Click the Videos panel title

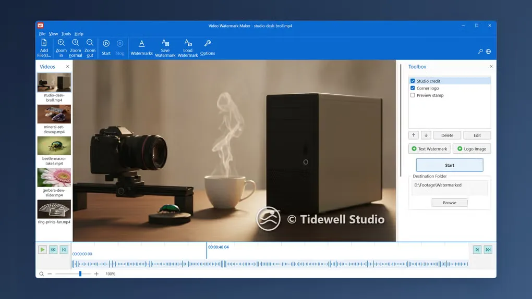click(x=47, y=67)
